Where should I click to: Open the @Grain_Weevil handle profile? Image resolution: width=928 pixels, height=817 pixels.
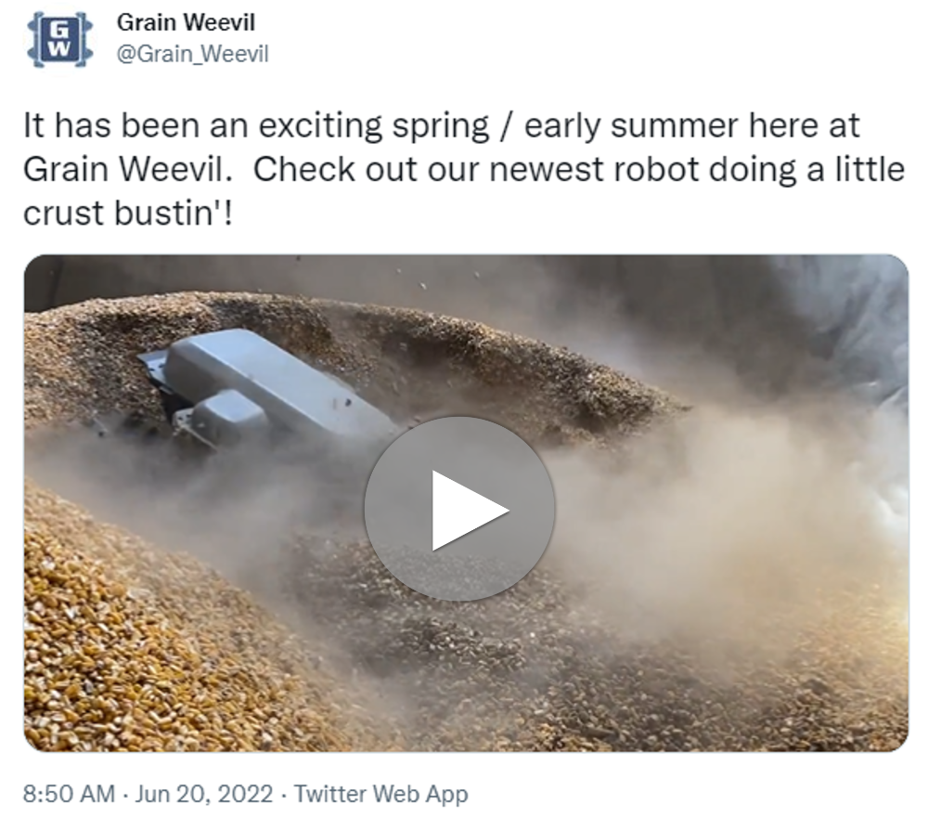click(x=193, y=55)
